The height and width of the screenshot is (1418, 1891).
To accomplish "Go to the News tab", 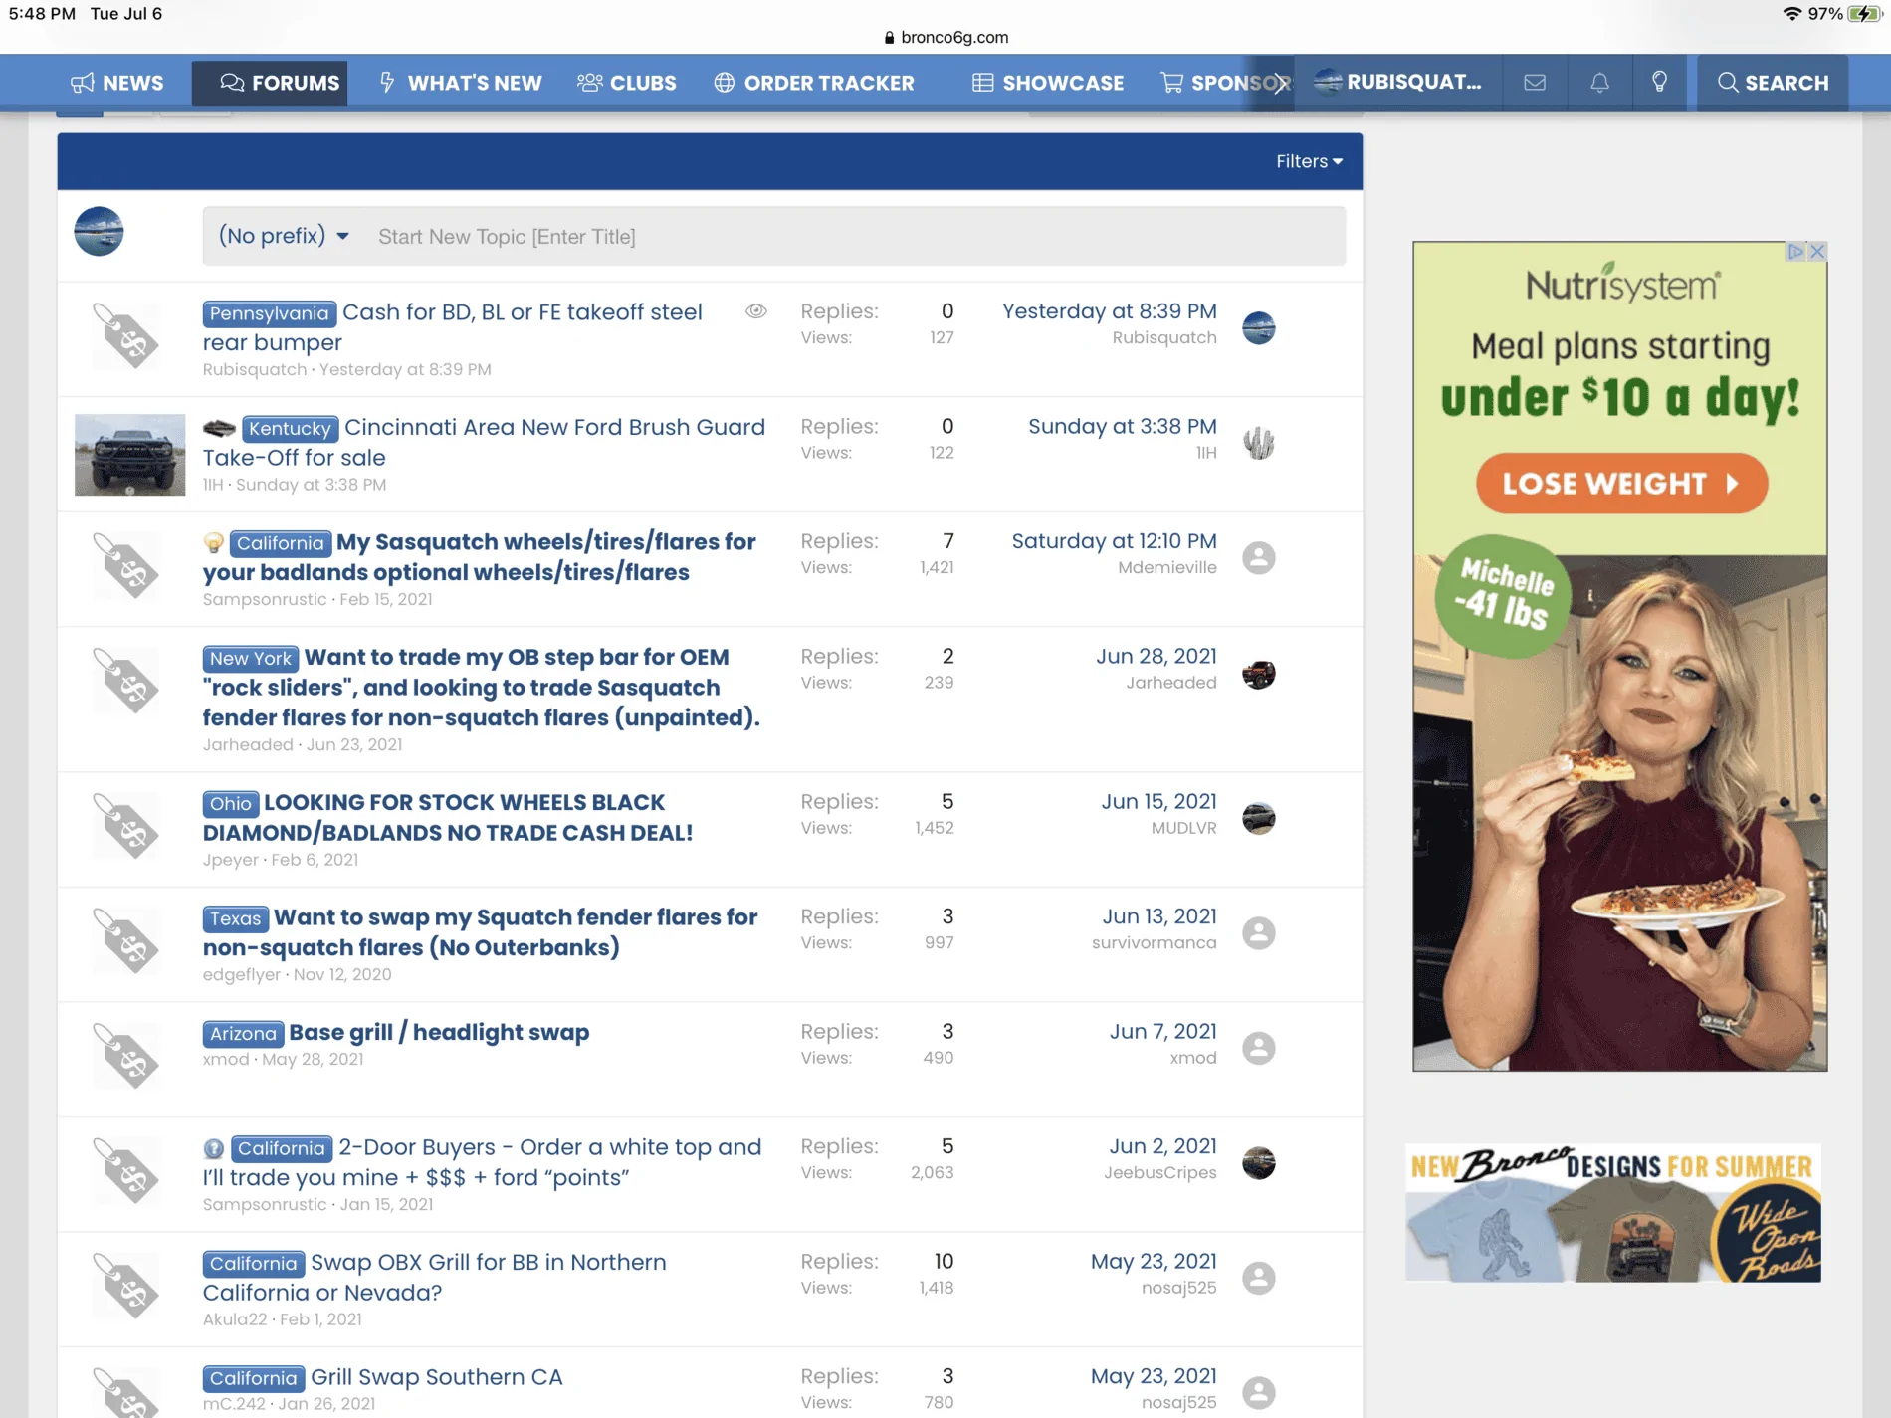I will point(117,83).
